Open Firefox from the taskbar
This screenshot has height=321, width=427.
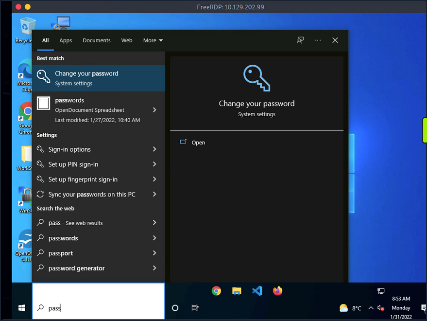277,291
